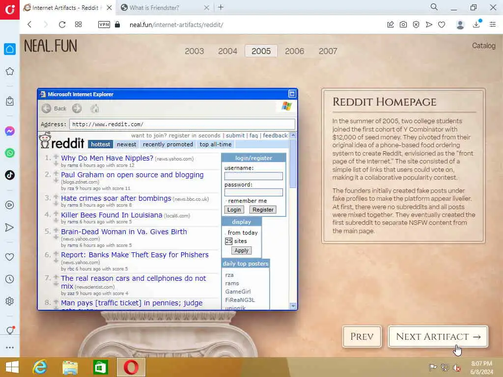Open the player icon in sidebar
The height and width of the screenshot is (377, 503).
tap(10, 205)
